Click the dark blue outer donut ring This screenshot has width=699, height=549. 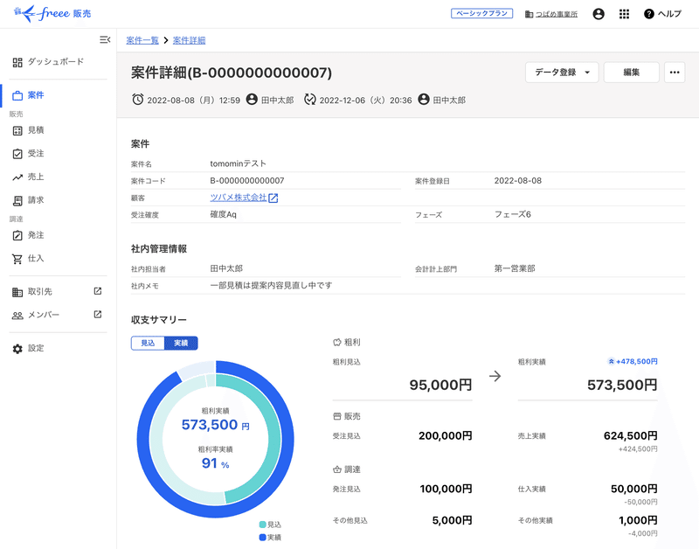(287, 440)
